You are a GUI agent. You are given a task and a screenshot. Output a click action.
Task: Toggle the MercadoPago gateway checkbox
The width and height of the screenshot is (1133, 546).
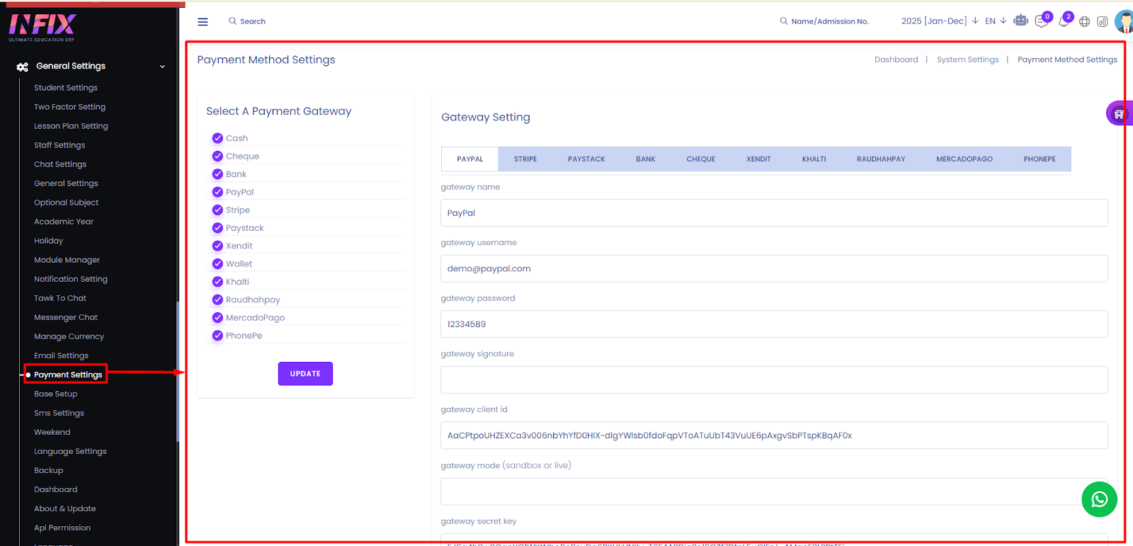pyautogui.click(x=217, y=317)
